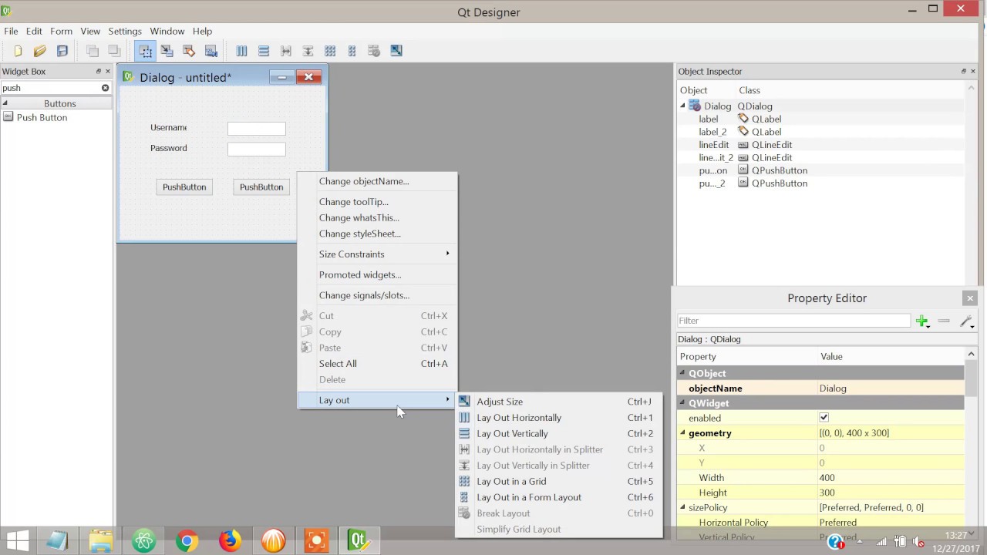Float the Object Inspector panel

pyautogui.click(x=963, y=71)
